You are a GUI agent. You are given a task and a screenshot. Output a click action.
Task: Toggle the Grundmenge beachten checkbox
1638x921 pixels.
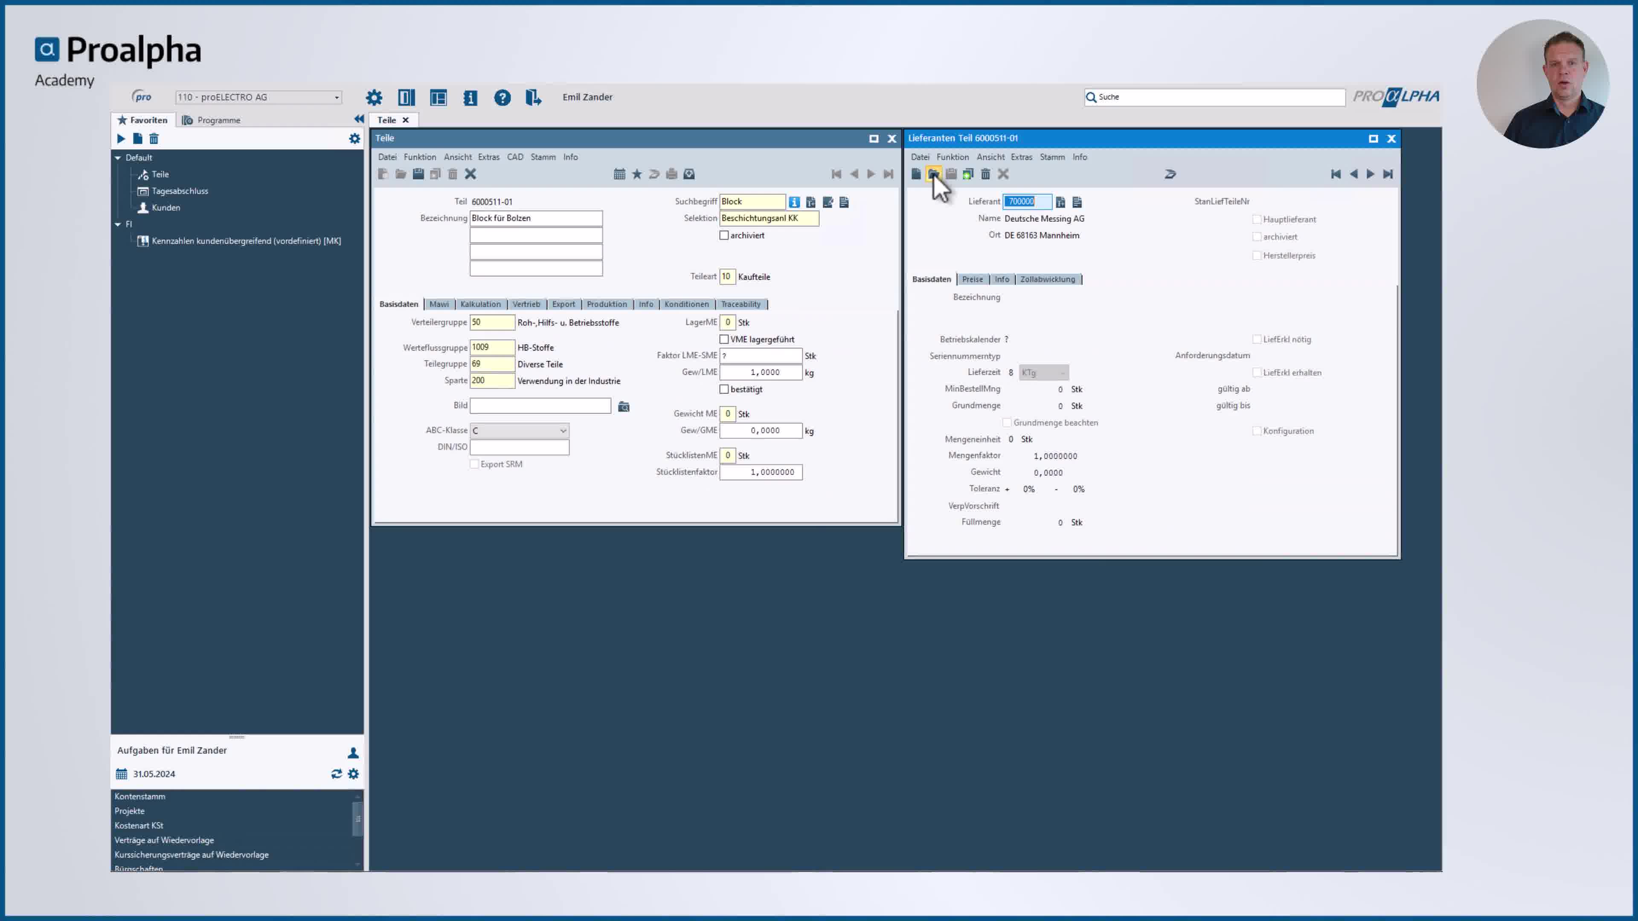[x=1007, y=423]
